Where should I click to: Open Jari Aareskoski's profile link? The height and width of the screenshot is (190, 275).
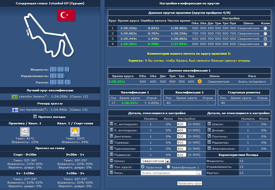point(32,110)
